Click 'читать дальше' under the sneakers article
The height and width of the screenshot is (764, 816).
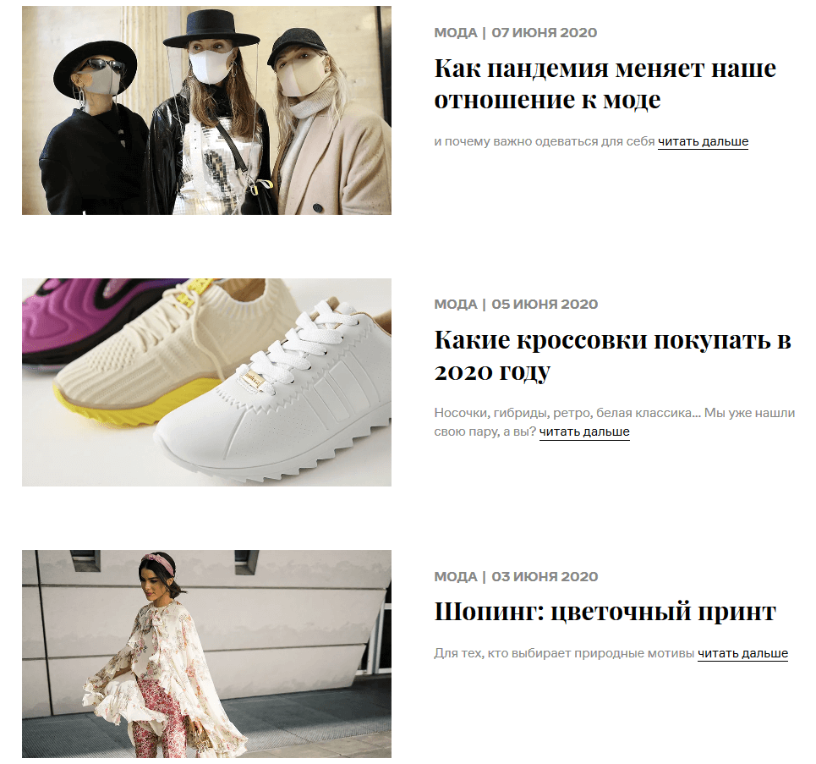point(584,431)
